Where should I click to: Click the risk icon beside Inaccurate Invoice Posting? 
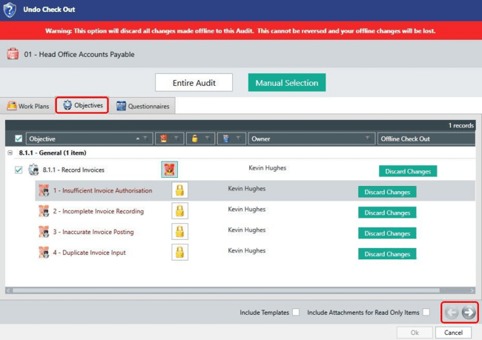(x=44, y=232)
